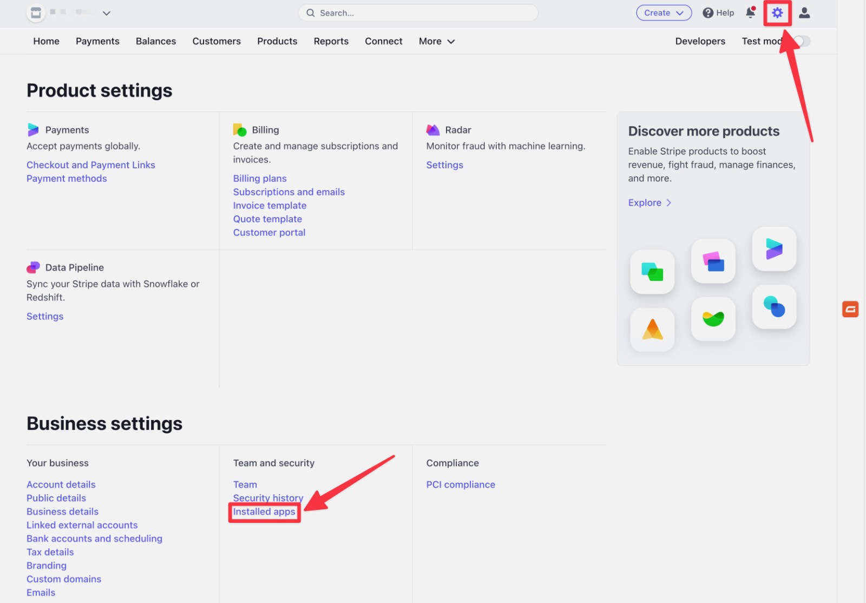Click the Payments product icon

click(x=33, y=130)
